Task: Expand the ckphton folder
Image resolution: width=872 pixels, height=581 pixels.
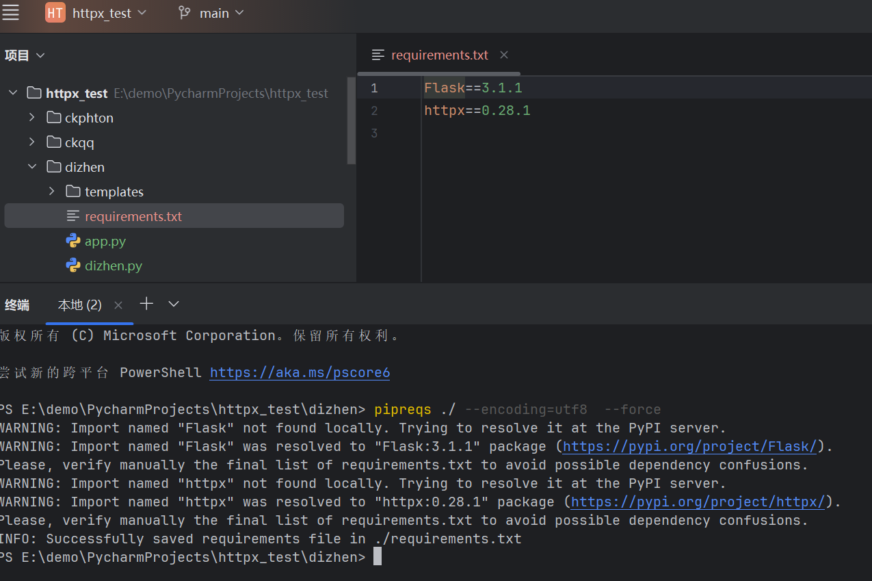Action: [x=31, y=118]
